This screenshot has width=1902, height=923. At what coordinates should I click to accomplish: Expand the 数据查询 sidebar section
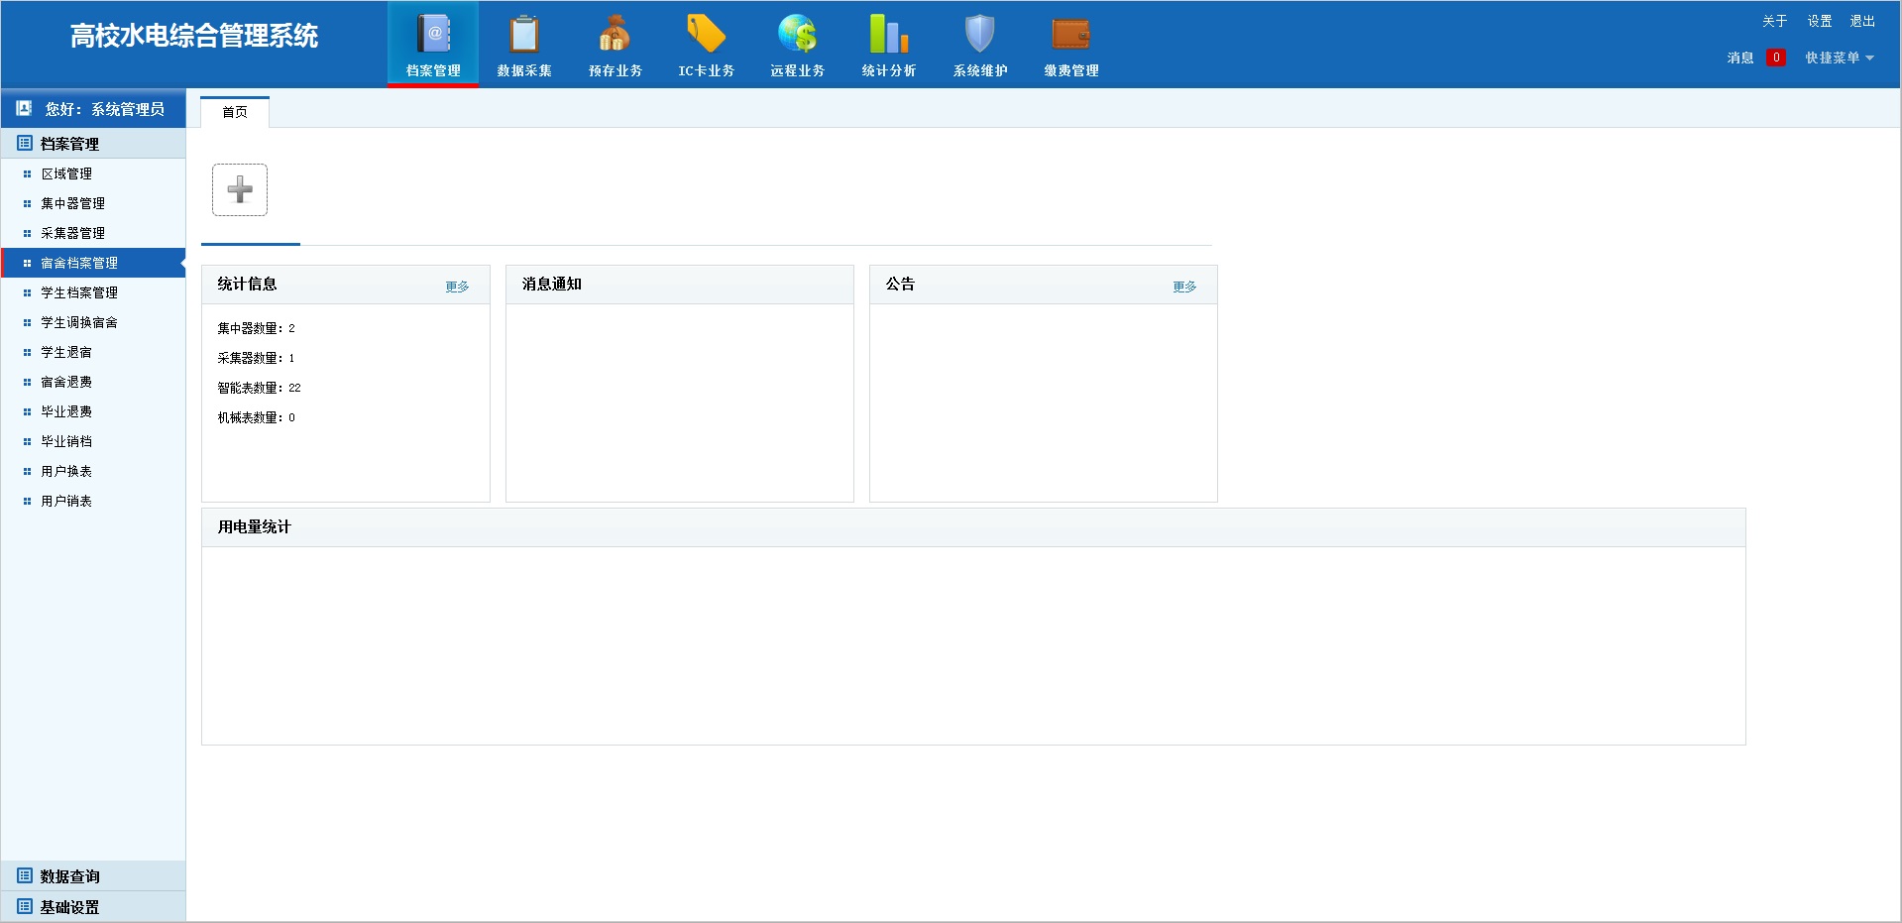(x=69, y=876)
